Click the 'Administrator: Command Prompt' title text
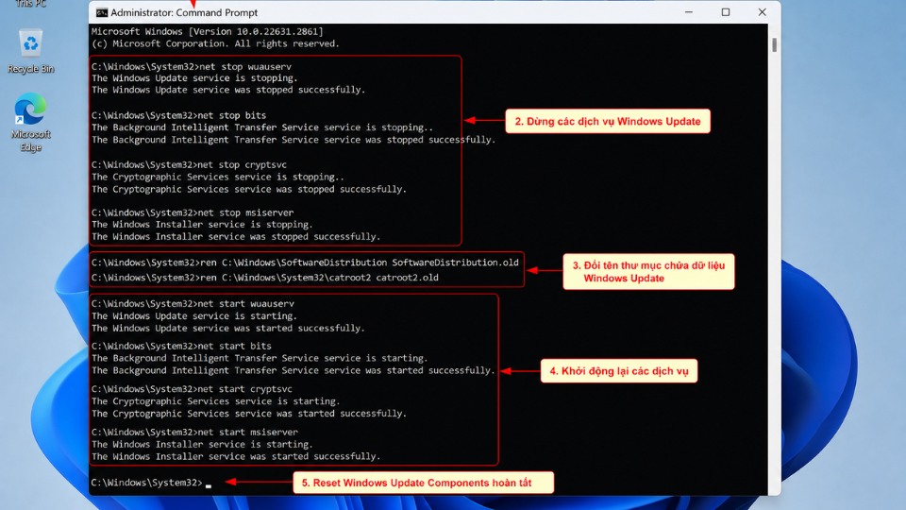The height and width of the screenshot is (510, 906). click(x=184, y=12)
